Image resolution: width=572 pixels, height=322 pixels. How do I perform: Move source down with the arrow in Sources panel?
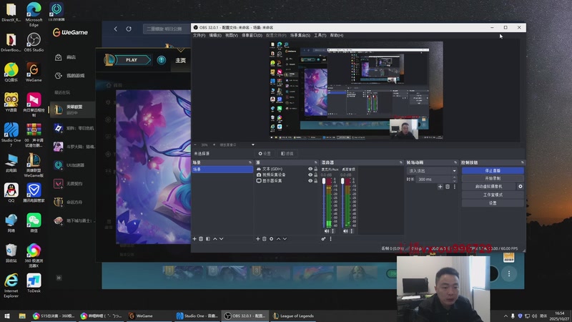click(285, 239)
